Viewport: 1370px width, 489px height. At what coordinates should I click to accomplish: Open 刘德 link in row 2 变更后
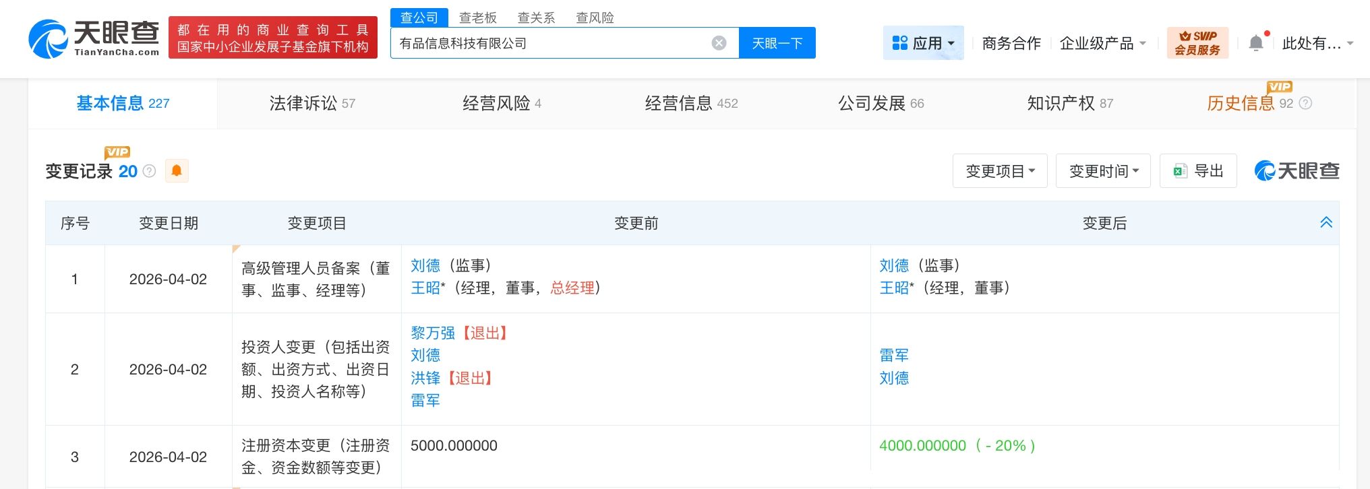(x=894, y=378)
